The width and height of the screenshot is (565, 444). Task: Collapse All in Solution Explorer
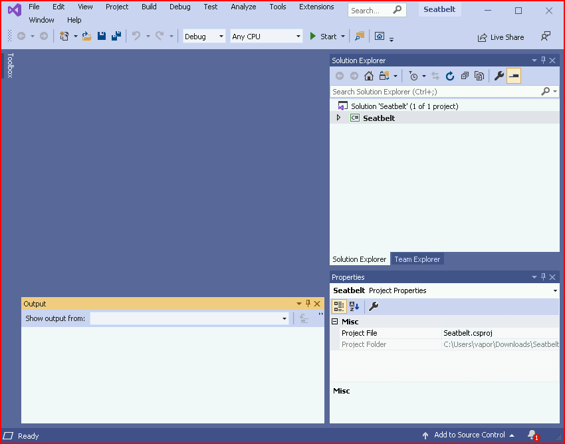click(465, 76)
